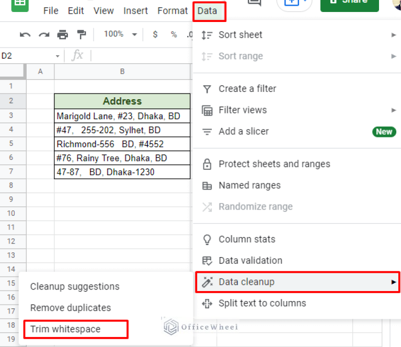This screenshot has width=401, height=347.
Task: Click the redo arrow icon
Action: pyautogui.click(x=44, y=35)
